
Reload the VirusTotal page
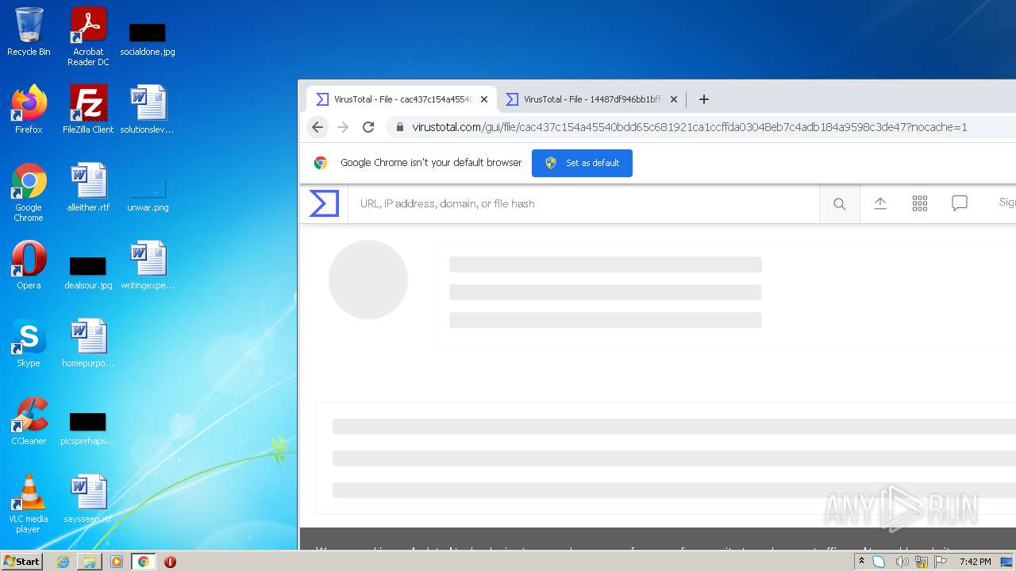point(368,127)
